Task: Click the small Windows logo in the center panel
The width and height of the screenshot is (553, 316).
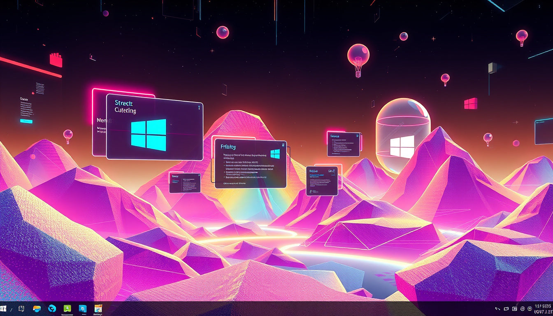Action: click(275, 154)
